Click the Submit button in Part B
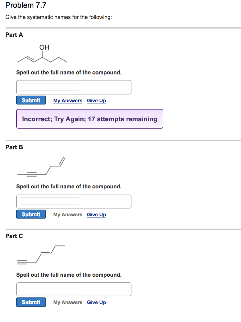 click(31, 214)
